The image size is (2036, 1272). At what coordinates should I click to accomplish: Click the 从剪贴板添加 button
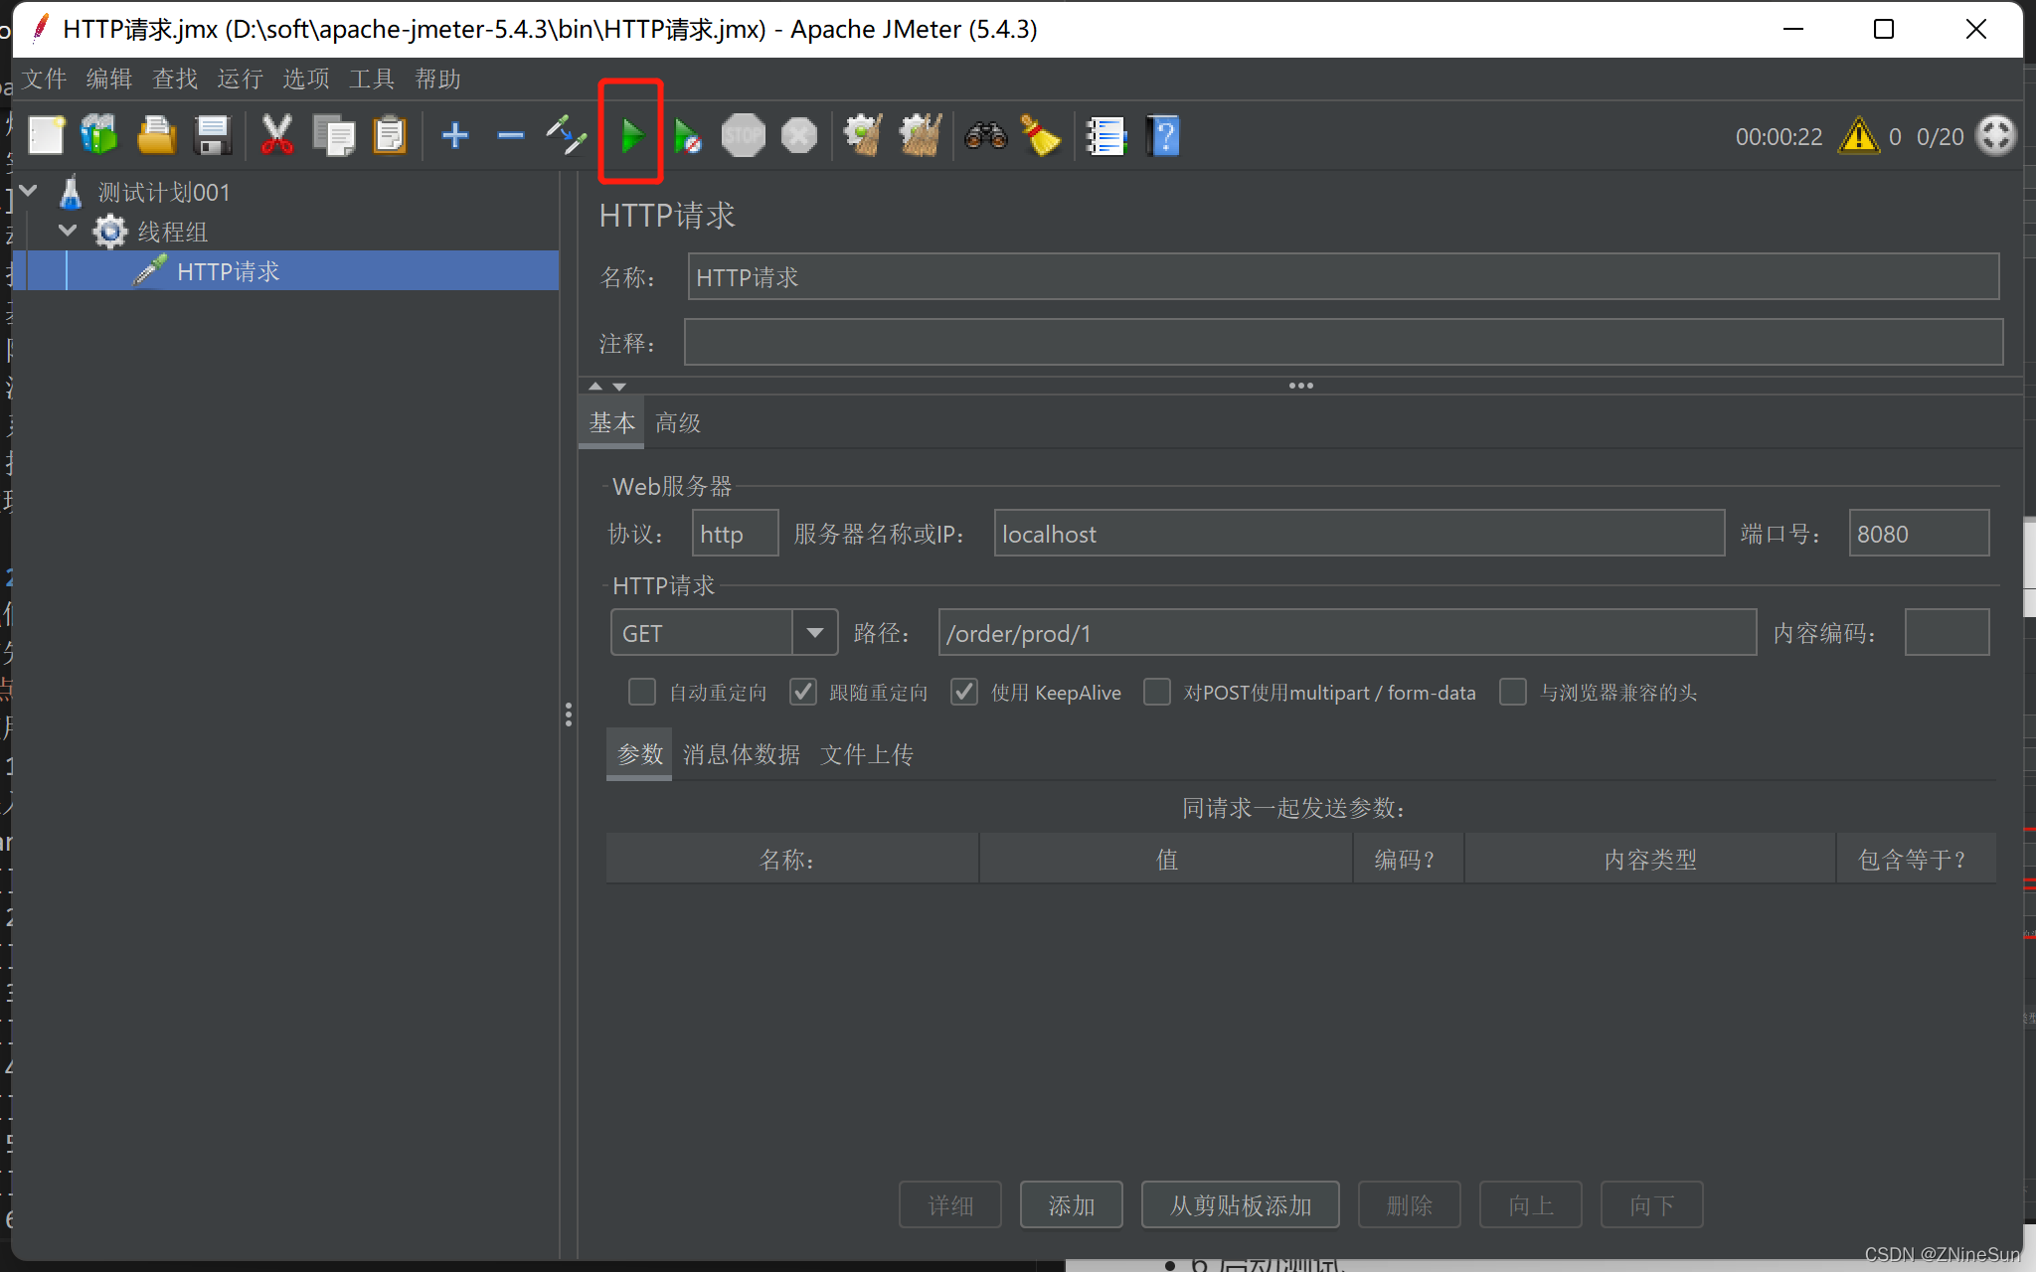pos(1241,1205)
